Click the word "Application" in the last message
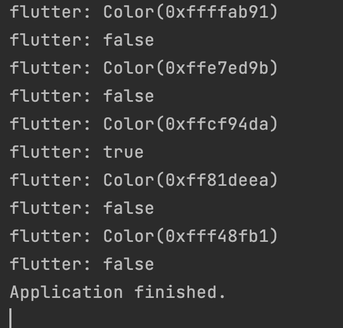The image size is (343, 328). click(x=66, y=292)
